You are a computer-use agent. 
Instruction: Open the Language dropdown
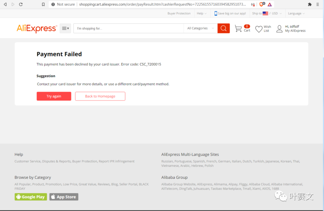coord(296,13)
